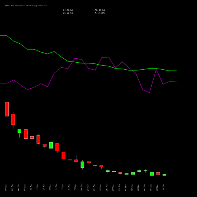Click the last green candle above 10 Dec

pos(164,175)
